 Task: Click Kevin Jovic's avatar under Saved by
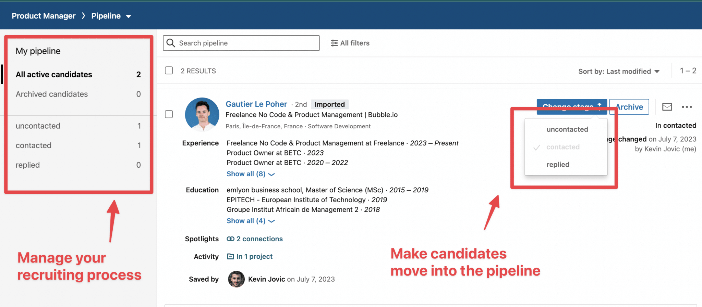click(x=236, y=279)
